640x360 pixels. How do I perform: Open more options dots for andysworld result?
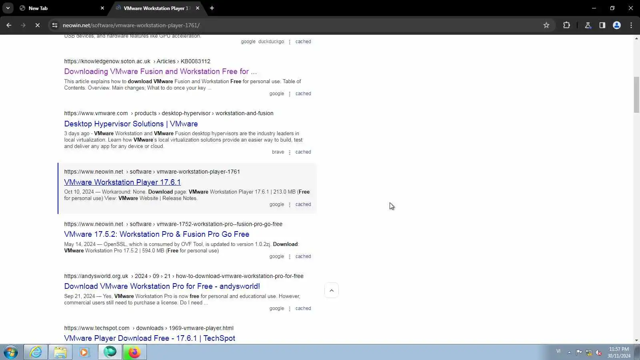(x=290, y=309)
